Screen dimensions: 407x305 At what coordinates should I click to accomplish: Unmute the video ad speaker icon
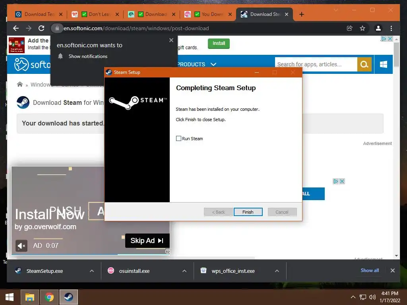coord(21,245)
